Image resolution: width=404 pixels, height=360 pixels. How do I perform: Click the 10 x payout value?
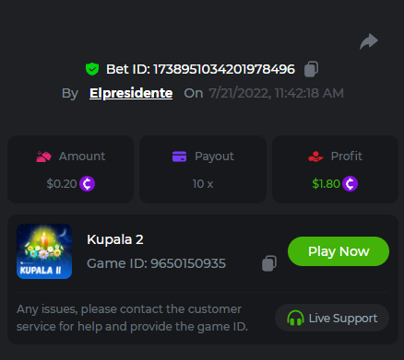click(203, 184)
